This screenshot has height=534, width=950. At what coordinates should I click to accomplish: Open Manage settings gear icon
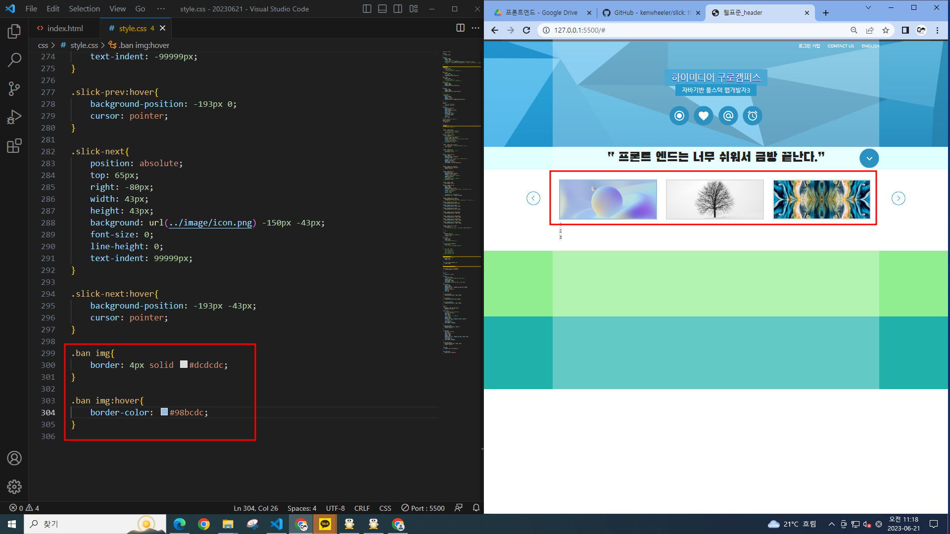click(x=14, y=487)
